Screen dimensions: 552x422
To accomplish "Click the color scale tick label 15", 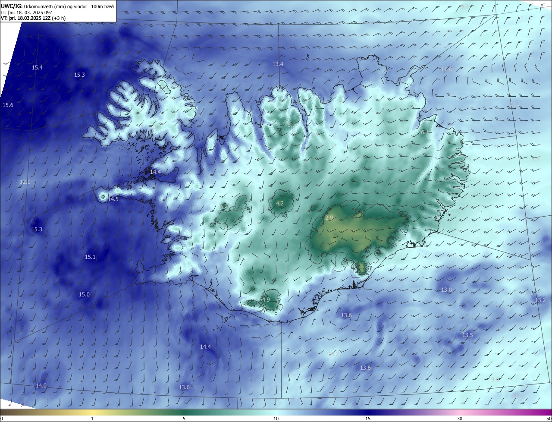I will pyautogui.click(x=368, y=419).
